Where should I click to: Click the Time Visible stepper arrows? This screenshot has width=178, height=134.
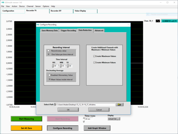[84, 120]
